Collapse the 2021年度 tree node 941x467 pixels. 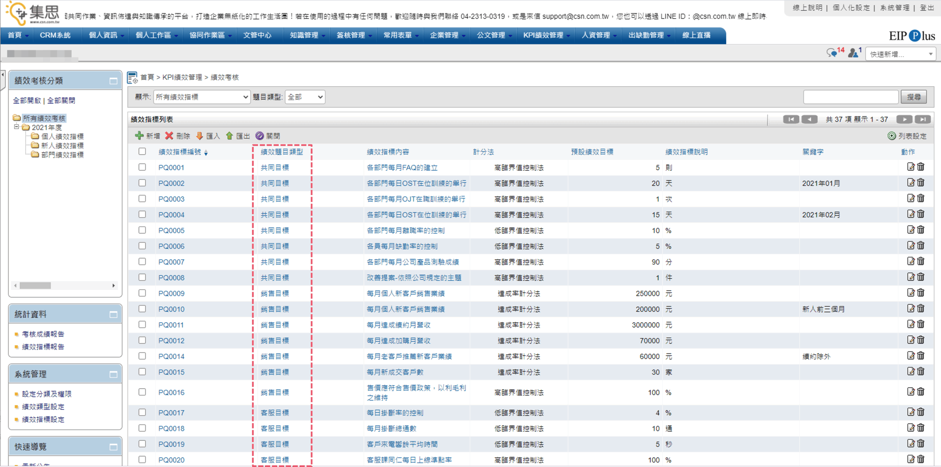click(17, 127)
